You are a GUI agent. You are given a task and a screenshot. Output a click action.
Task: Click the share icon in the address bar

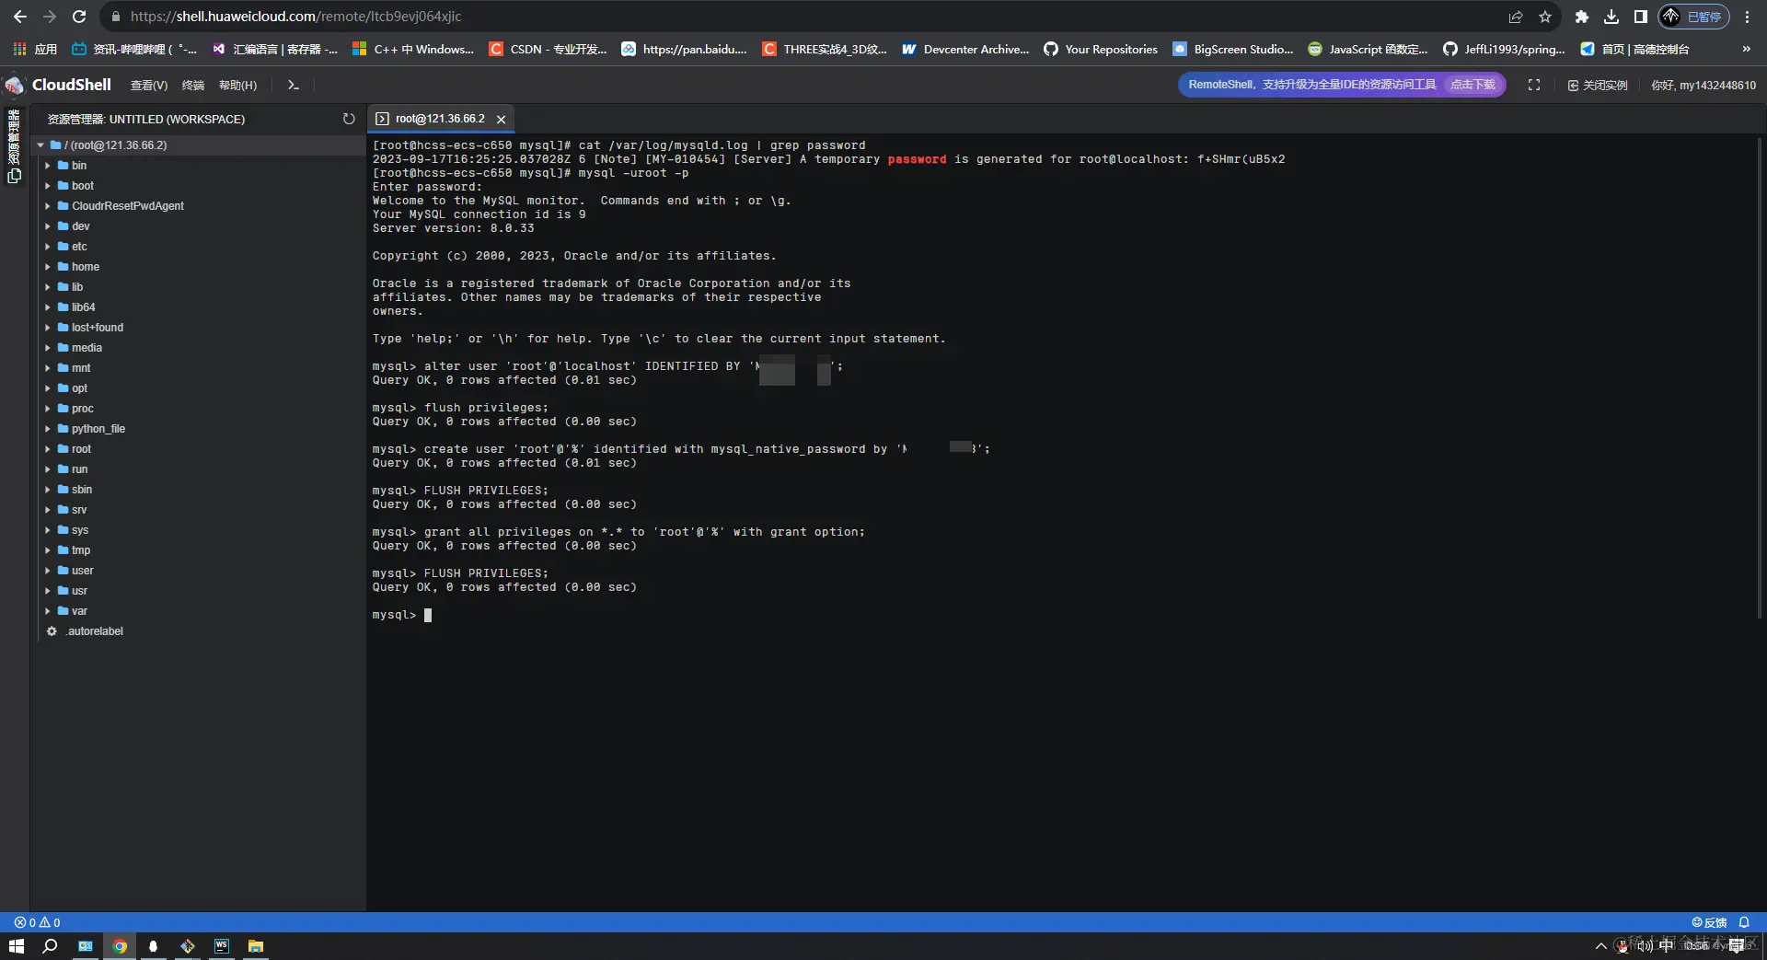pos(1514,16)
